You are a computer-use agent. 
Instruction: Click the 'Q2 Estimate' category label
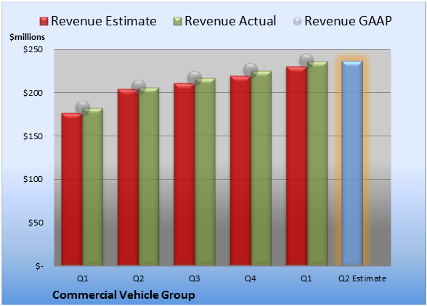(x=362, y=278)
